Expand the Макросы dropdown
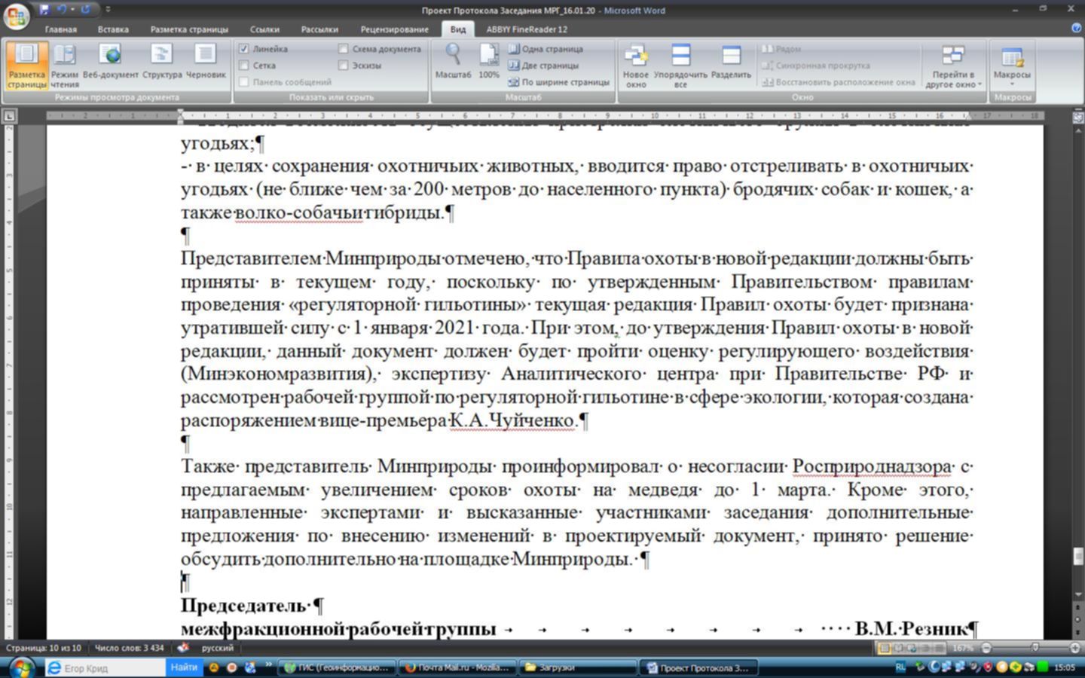The height and width of the screenshot is (678, 1085). point(1012,66)
